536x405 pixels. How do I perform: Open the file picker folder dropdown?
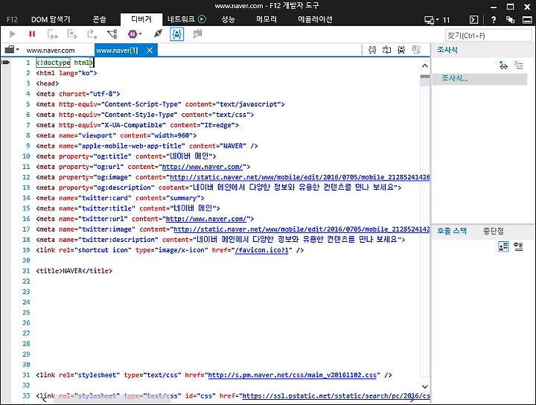(12, 50)
